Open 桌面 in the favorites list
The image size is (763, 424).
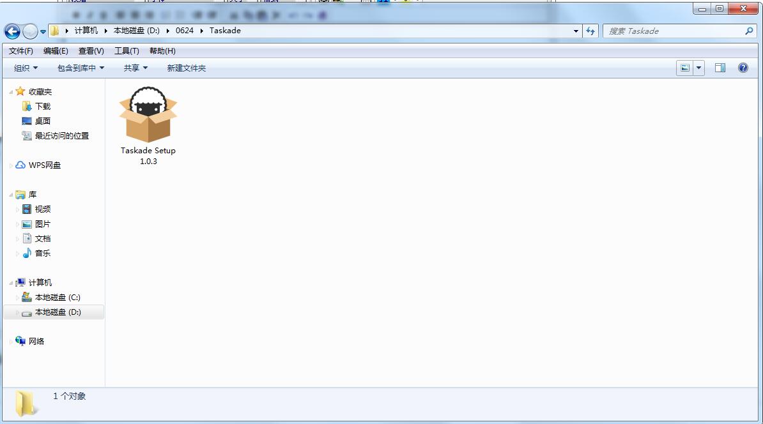[x=43, y=121]
